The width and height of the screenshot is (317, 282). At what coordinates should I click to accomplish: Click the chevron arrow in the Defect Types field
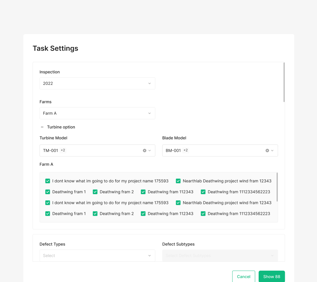(150, 256)
